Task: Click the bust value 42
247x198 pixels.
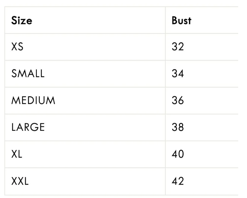Action: [x=178, y=181]
